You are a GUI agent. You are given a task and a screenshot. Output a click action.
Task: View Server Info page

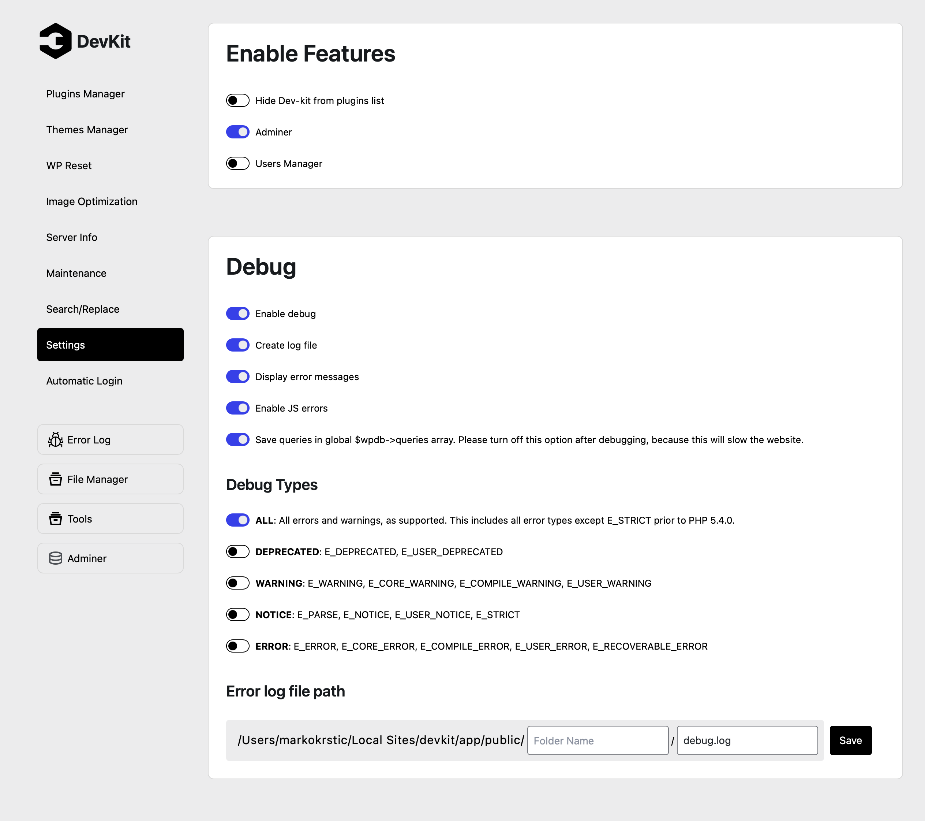click(111, 237)
